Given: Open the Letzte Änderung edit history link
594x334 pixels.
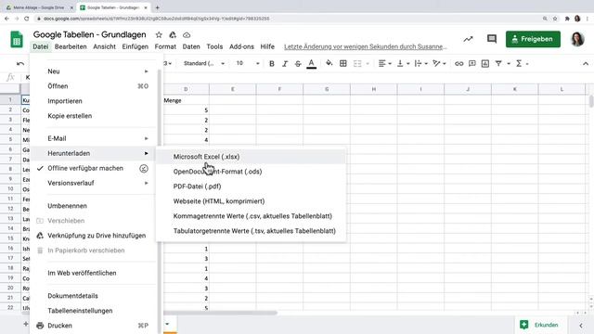Looking at the screenshot, I should coord(365,46).
